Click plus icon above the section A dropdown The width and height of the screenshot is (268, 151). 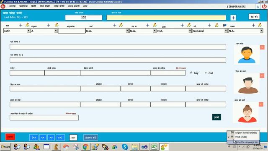(49, 25)
